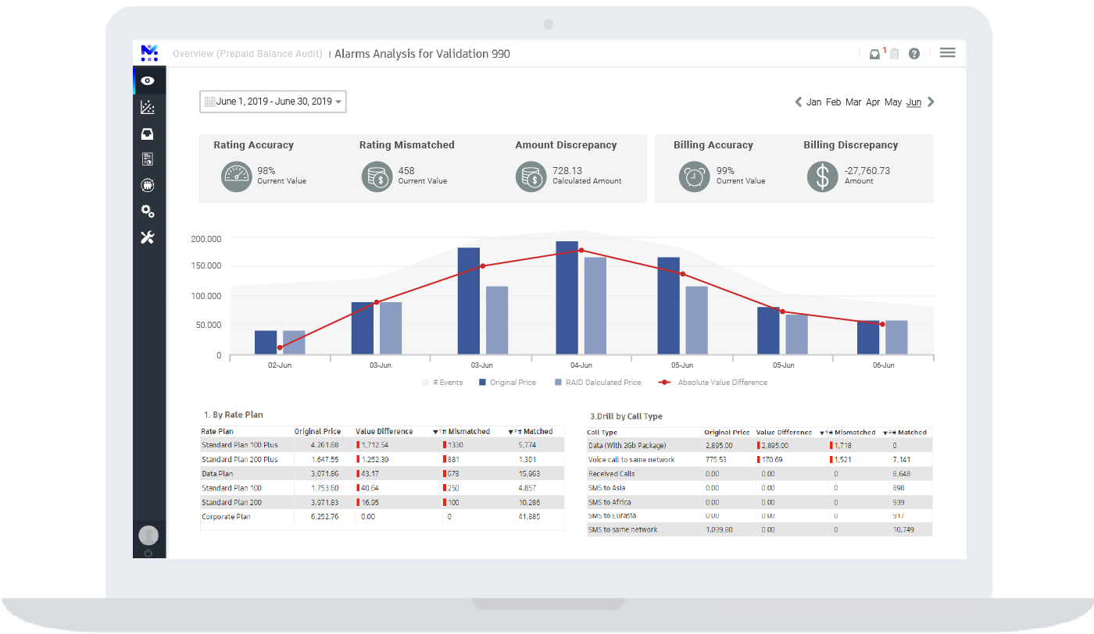Select the Data Plan row link
1094x634 pixels.
tap(216, 473)
